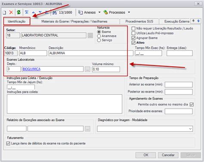The height and width of the screenshot is (162, 204).
Task: Select the Serviço radio option
Action: pyautogui.click(x=99, y=40)
